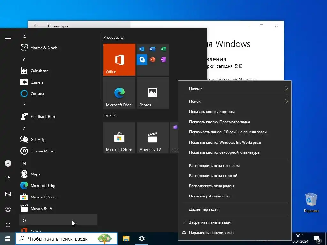This screenshot has height=245, width=327.
Task: Open File Explorer from the taskbar
Action: coord(126,239)
